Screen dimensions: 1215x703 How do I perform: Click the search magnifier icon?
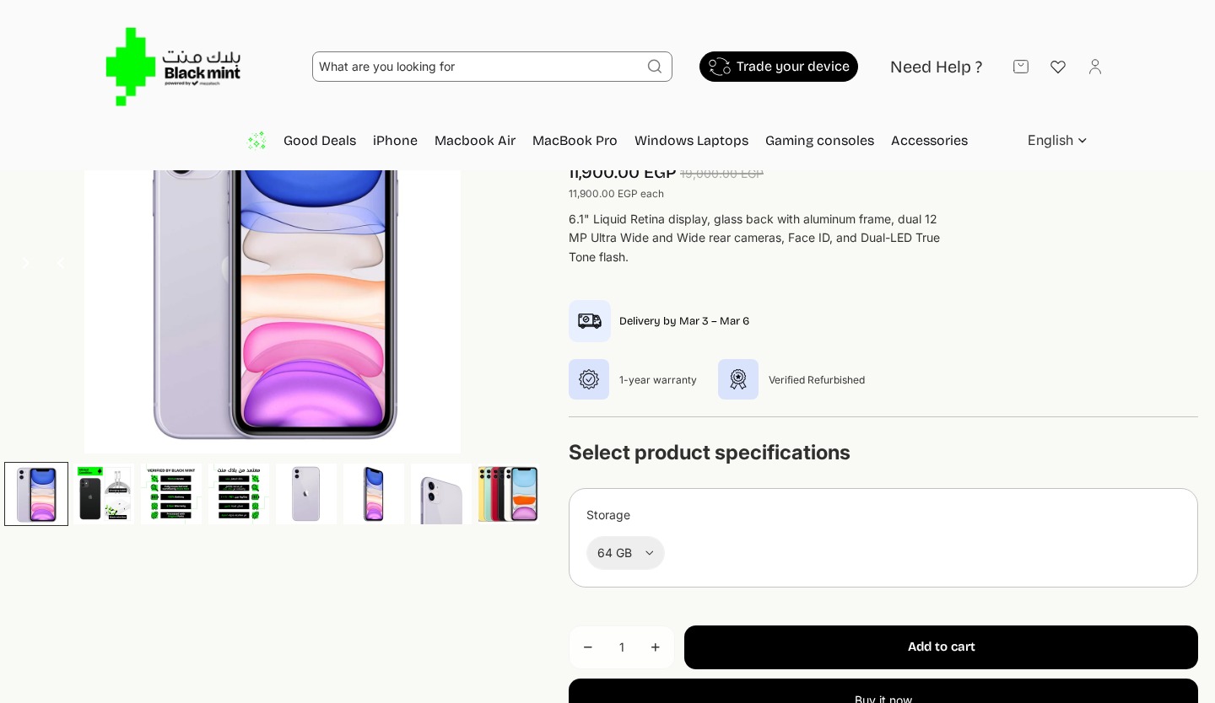pyautogui.click(x=655, y=67)
